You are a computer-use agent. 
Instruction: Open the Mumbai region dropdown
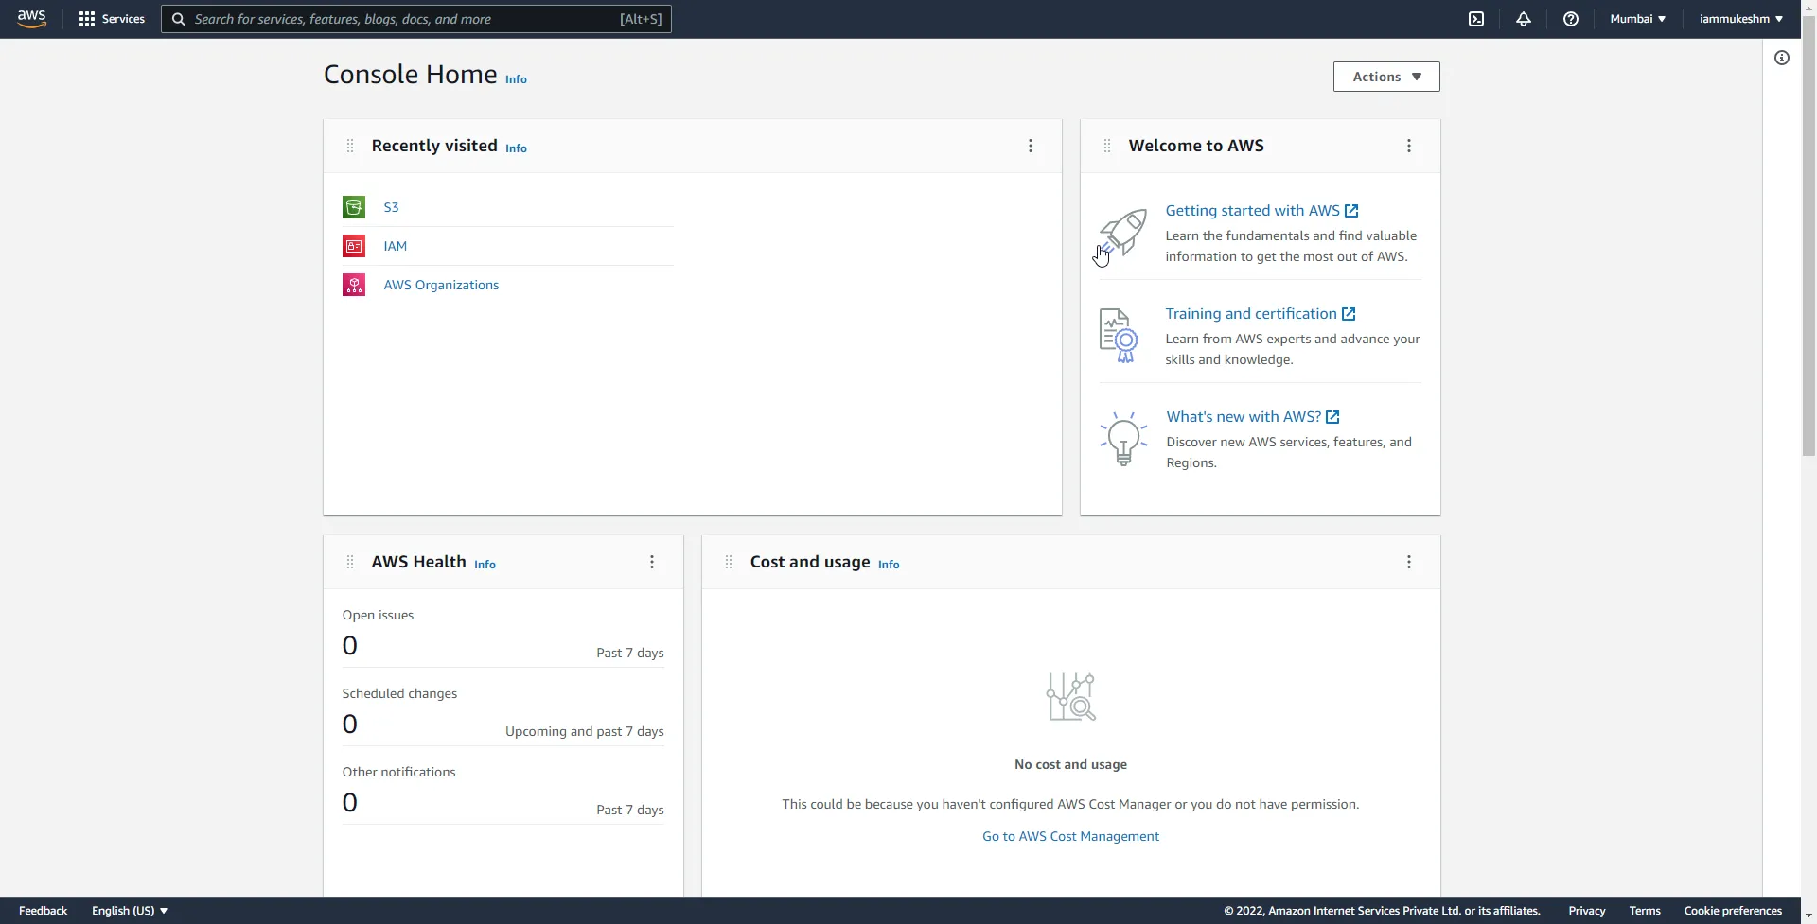[x=1636, y=18]
